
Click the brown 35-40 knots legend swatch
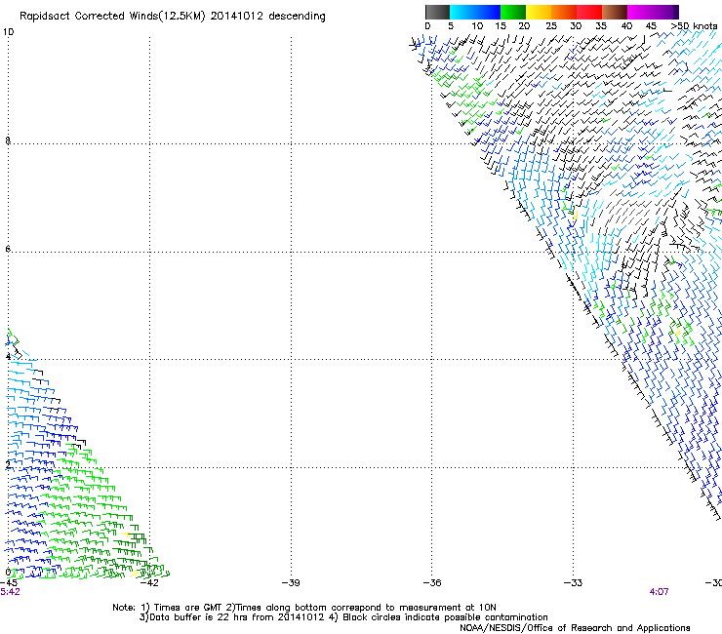(615, 12)
